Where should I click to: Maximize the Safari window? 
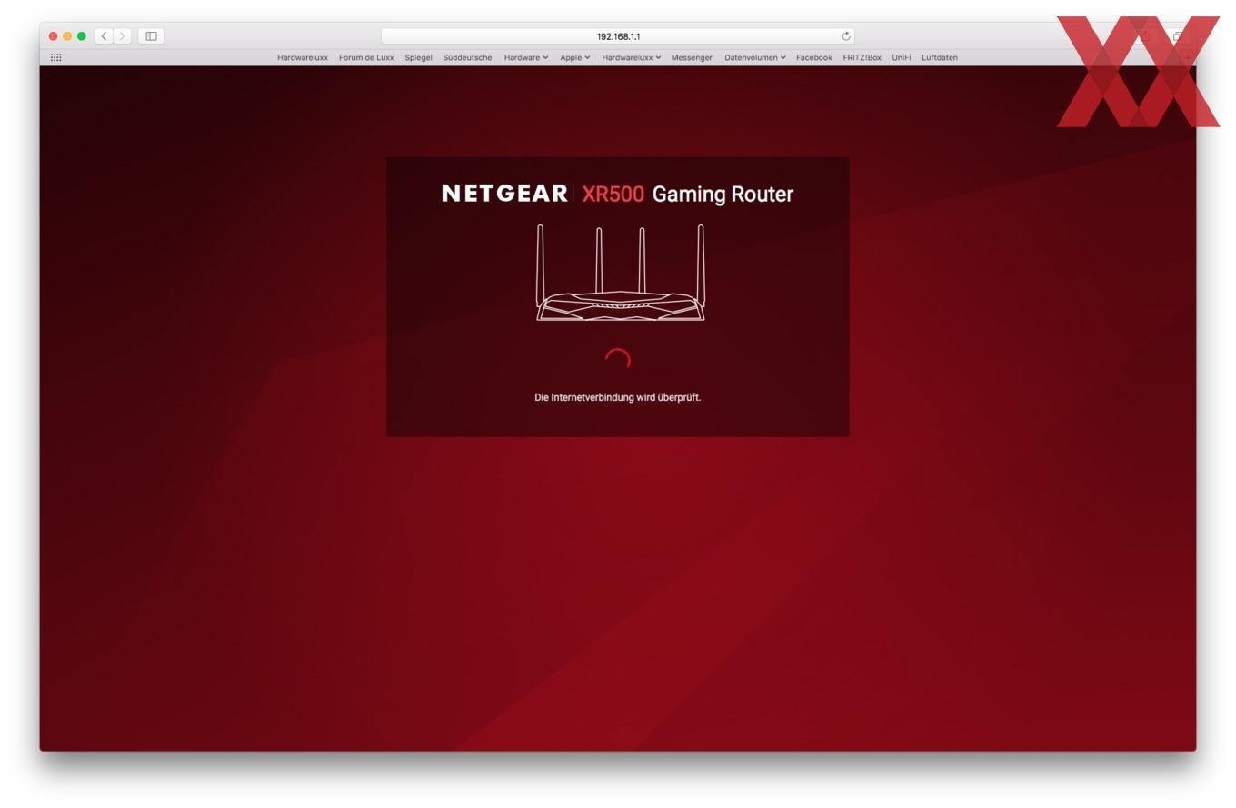point(82,36)
